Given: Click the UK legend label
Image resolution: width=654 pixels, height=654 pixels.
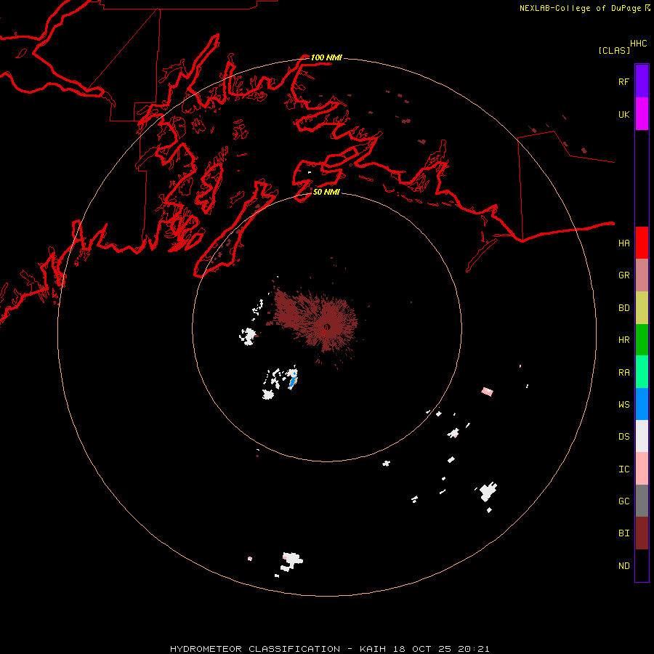Looking at the screenshot, I should [x=623, y=115].
